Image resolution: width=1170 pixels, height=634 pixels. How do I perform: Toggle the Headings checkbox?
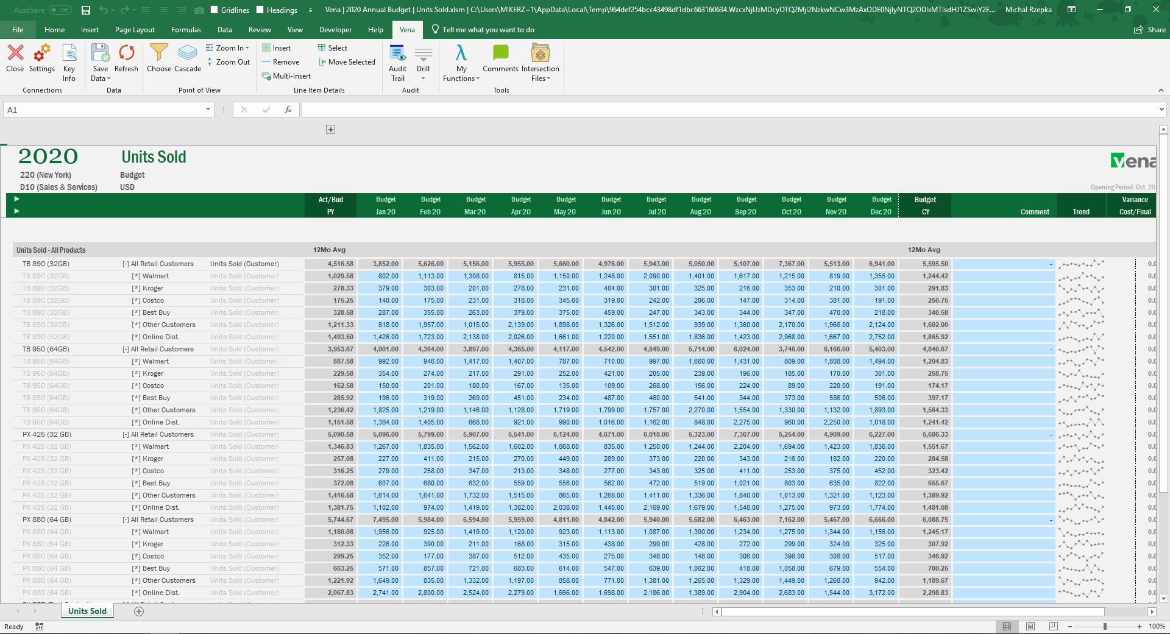pos(260,10)
